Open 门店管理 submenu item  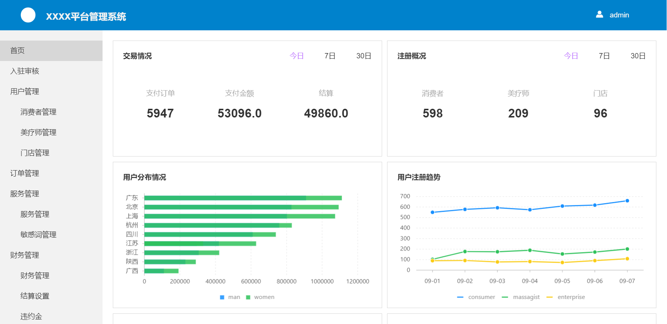point(51,153)
